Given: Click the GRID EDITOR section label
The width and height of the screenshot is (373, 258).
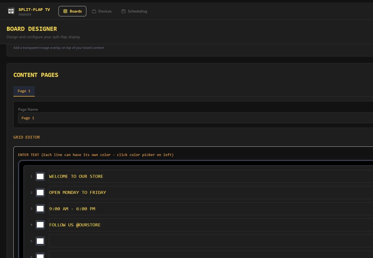Looking at the screenshot, I should [27, 137].
